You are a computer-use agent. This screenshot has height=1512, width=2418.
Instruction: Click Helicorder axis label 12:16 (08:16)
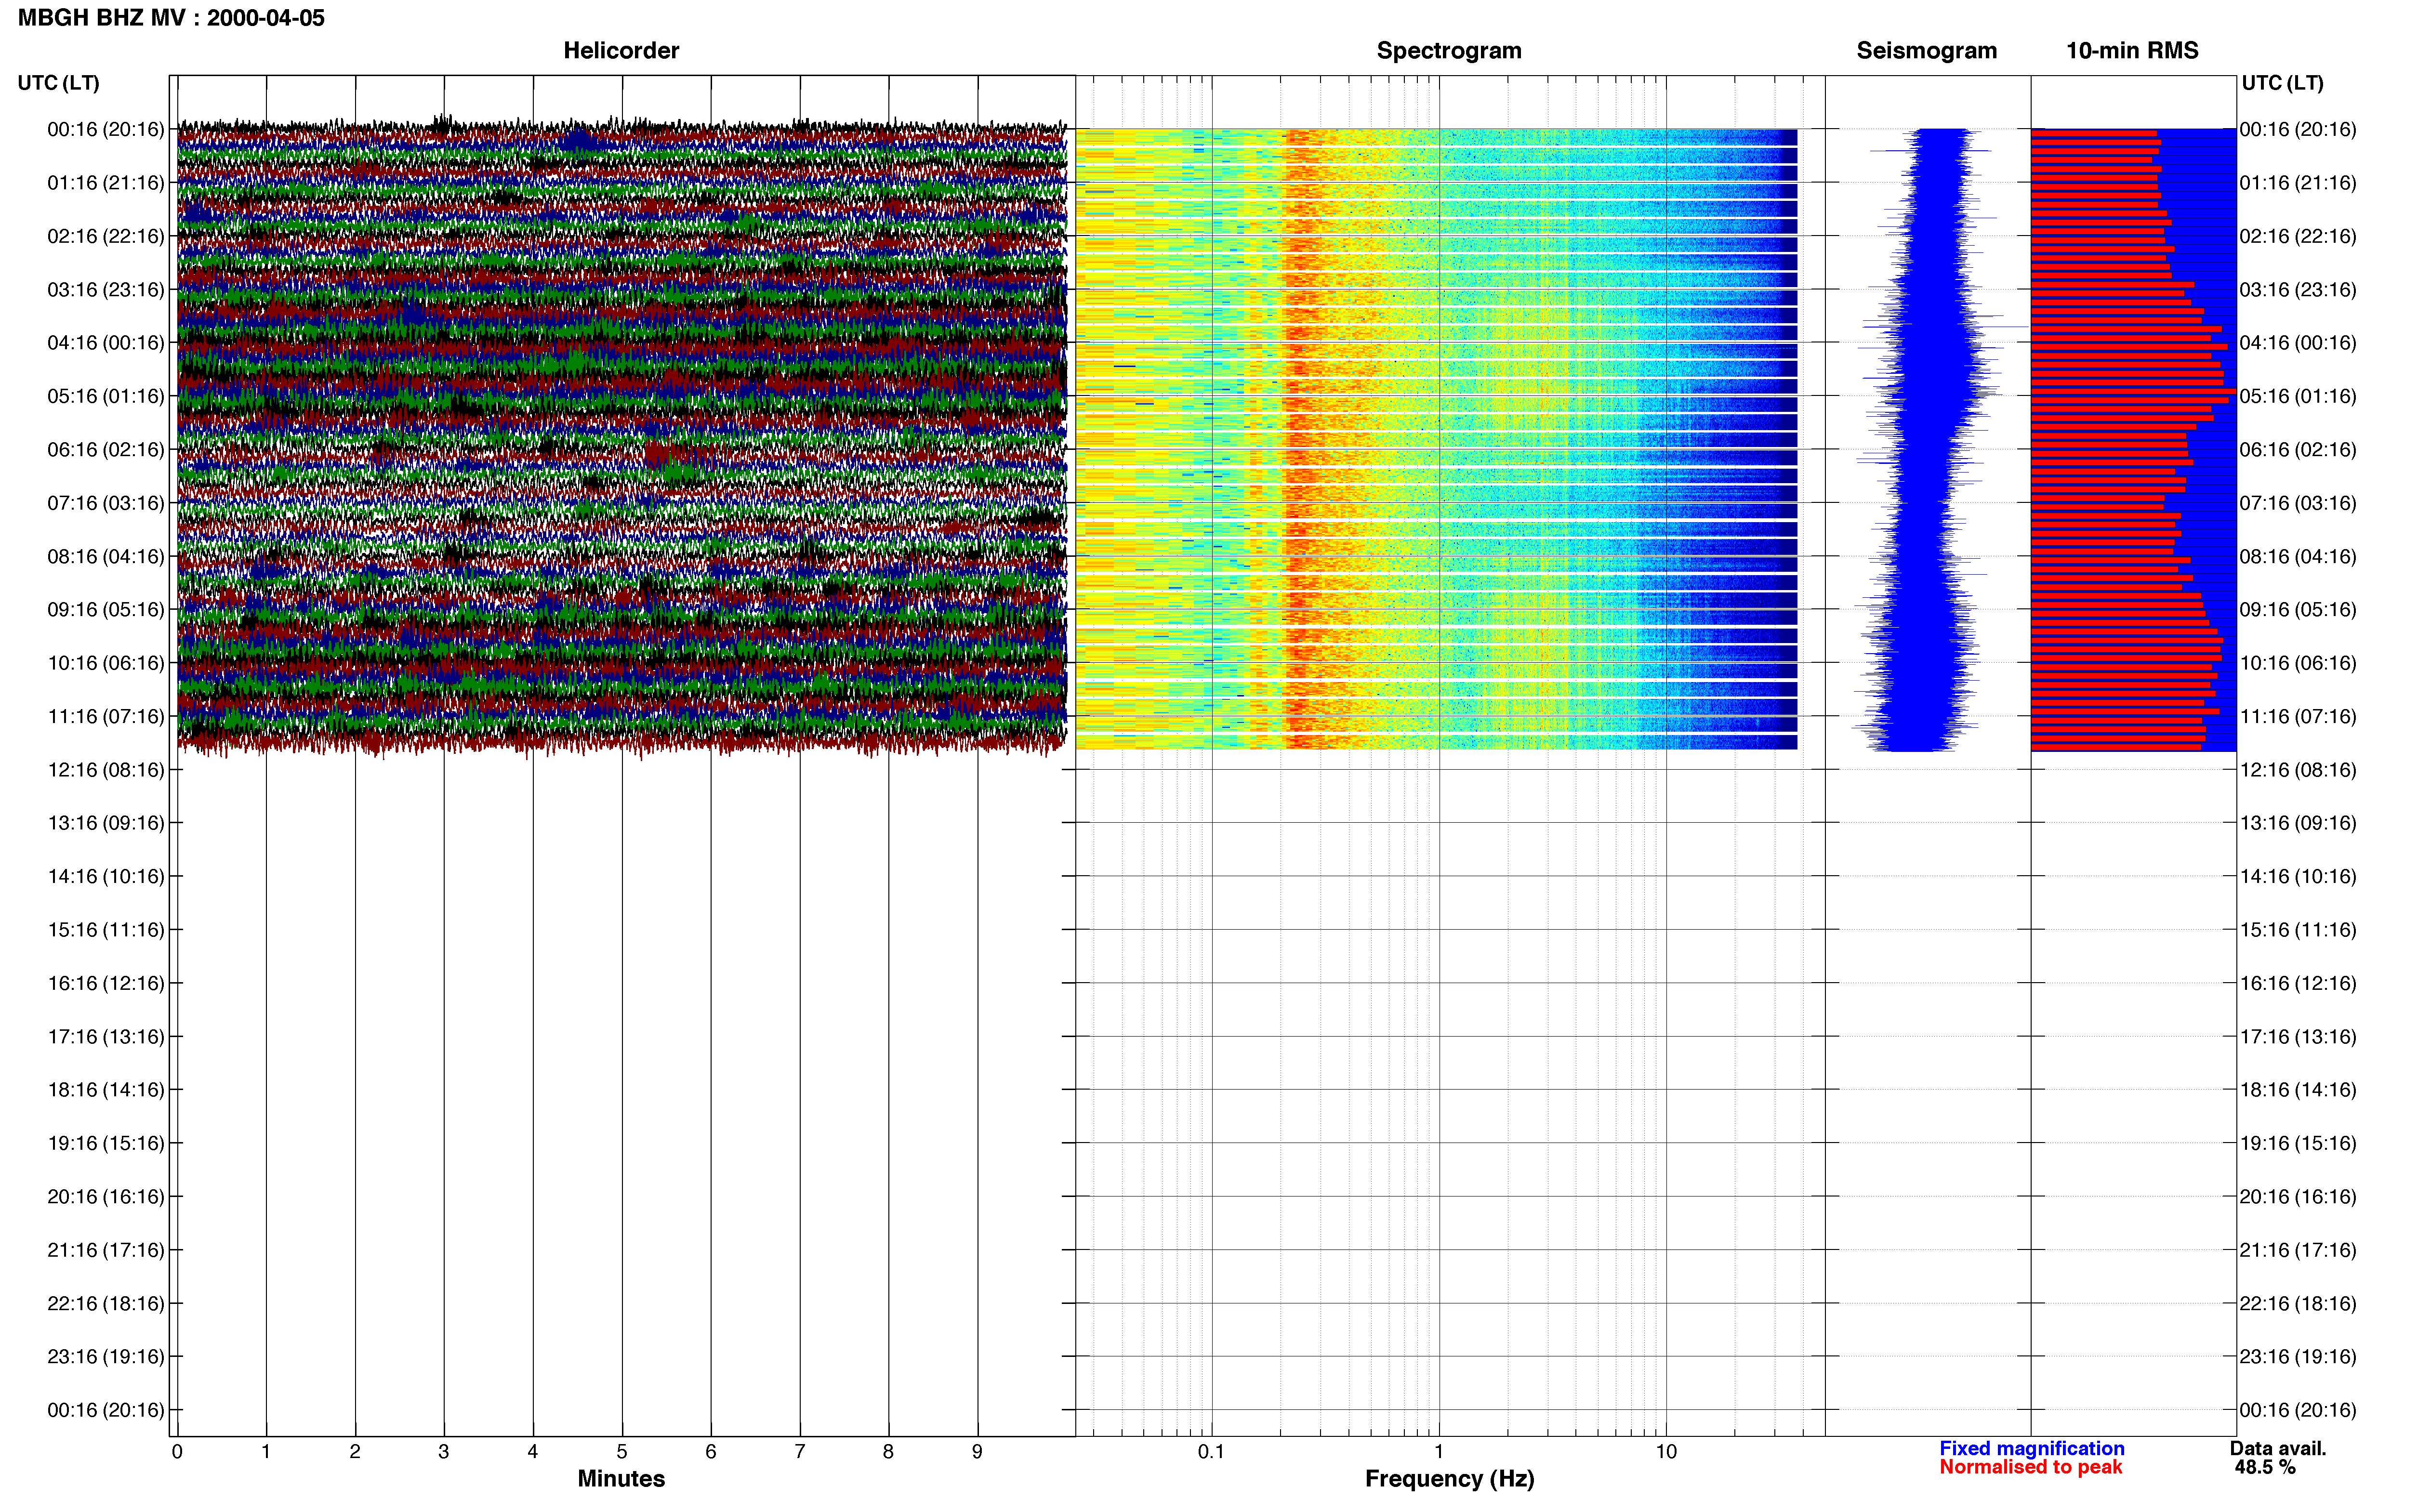(x=106, y=770)
